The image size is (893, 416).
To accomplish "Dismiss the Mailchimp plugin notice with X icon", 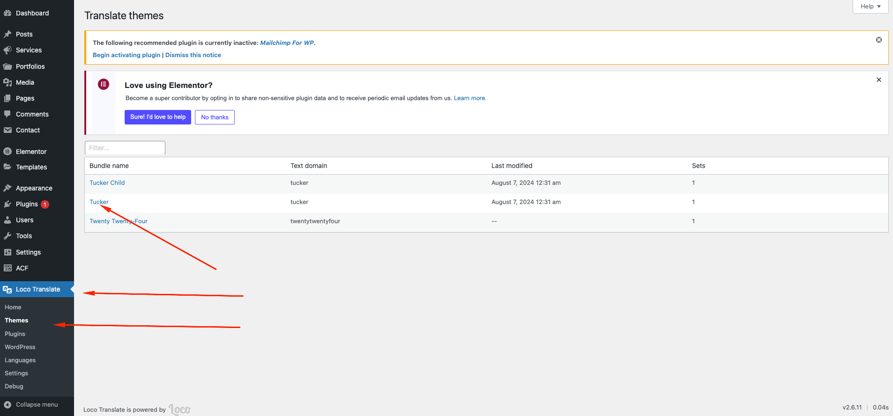I will 879,40.
